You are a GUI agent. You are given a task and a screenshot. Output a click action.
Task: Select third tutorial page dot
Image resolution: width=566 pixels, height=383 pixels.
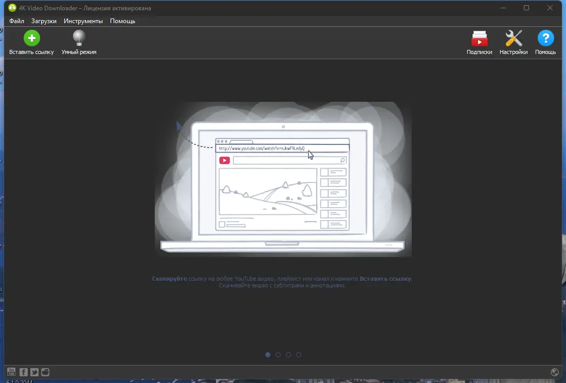(288, 355)
